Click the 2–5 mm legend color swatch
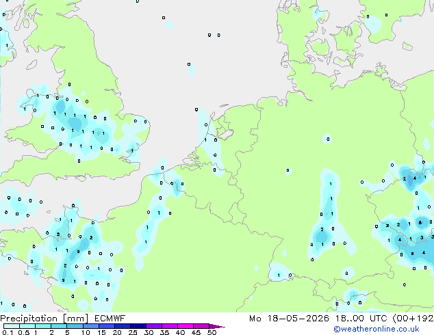The image size is (434, 335). tap(59, 326)
